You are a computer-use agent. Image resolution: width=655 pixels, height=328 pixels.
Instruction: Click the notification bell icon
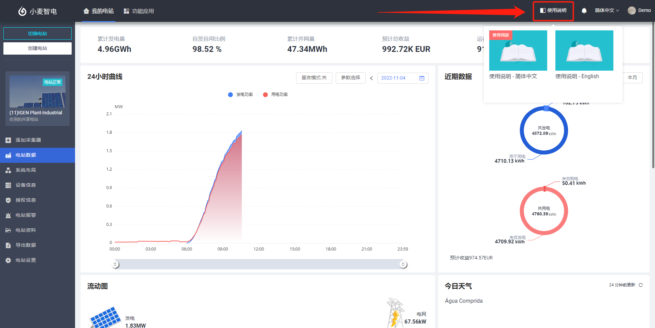point(584,11)
